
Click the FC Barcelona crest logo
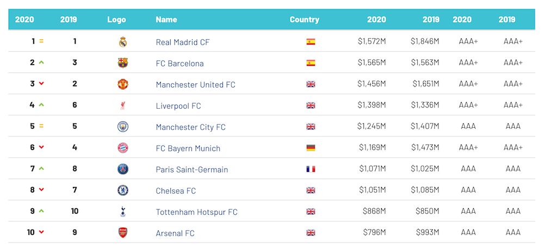pos(123,63)
